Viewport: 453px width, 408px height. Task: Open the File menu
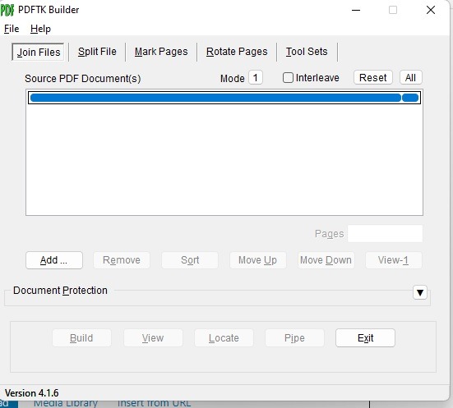pyautogui.click(x=12, y=29)
